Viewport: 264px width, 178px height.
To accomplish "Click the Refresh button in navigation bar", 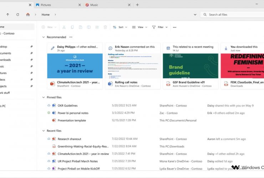I will [18, 15].
